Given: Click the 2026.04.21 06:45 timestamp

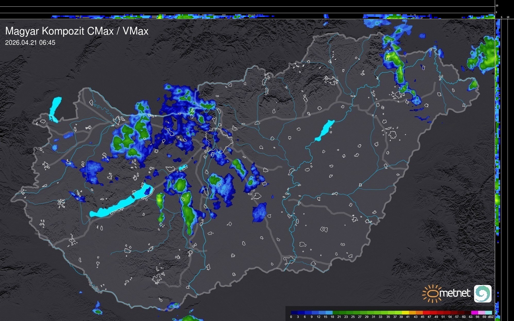Looking at the screenshot, I should click(x=30, y=43).
